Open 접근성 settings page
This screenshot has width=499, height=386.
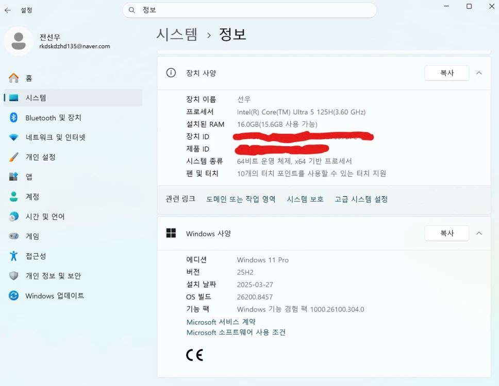click(x=73, y=256)
